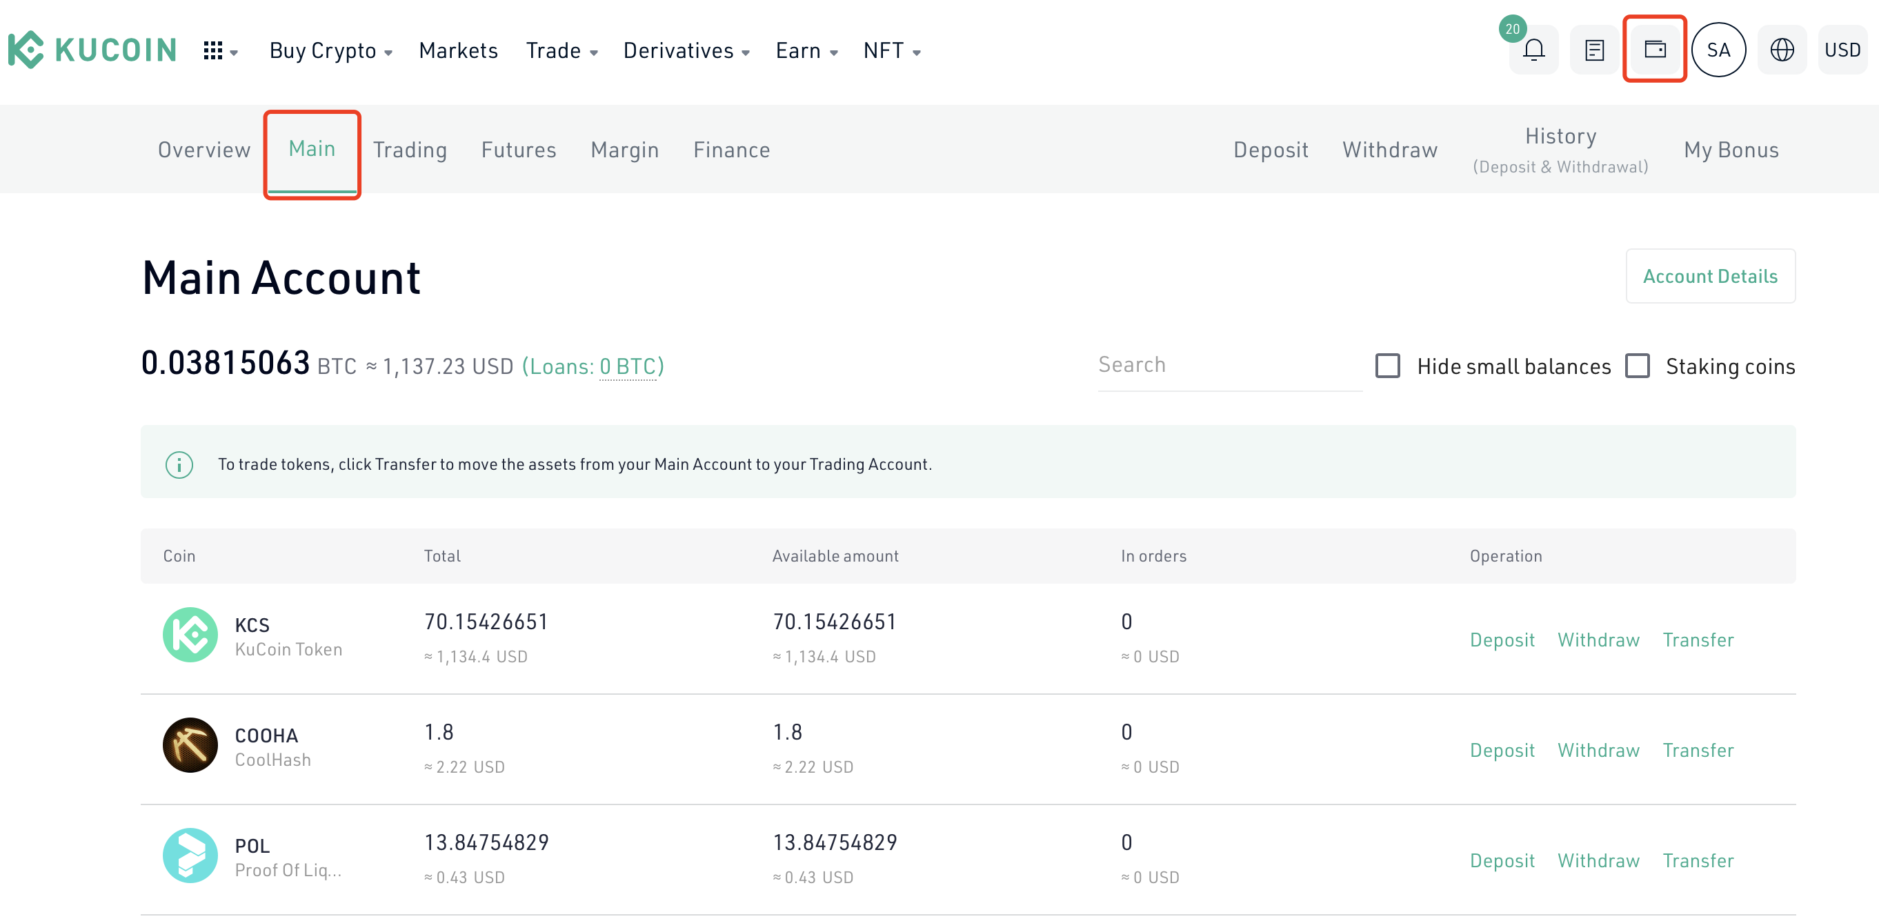Switch to the Trading tab
Image resolution: width=1879 pixels, height=919 pixels.
pos(410,150)
